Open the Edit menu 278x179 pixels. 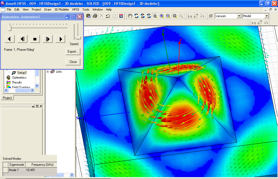click(x=17, y=9)
